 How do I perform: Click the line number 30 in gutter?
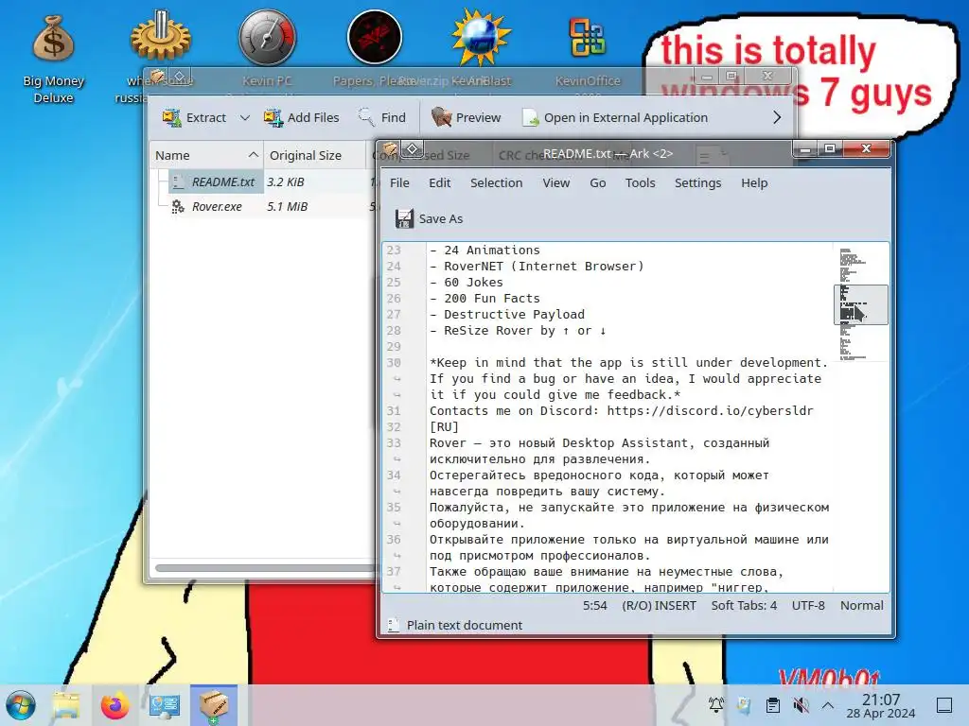pos(394,362)
